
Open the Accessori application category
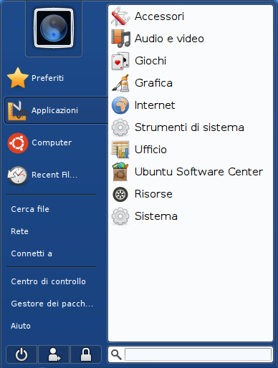click(191, 16)
